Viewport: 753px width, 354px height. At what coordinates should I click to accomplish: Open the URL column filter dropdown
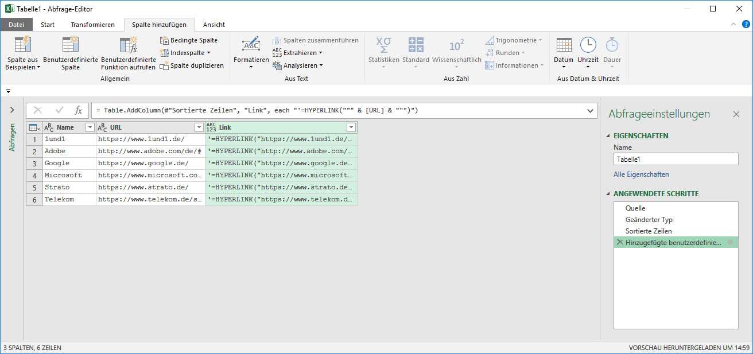point(199,127)
